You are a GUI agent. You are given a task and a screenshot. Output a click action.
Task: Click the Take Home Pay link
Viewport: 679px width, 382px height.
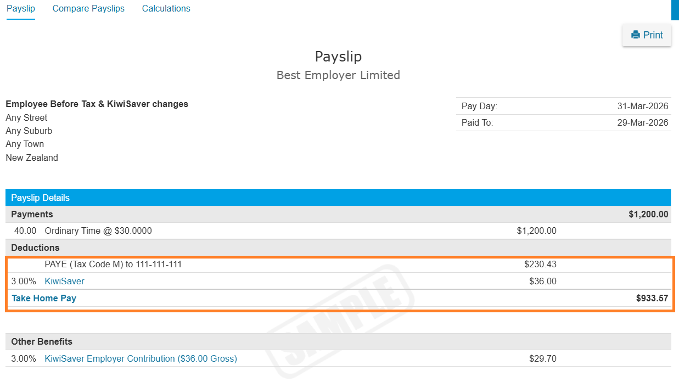pyautogui.click(x=44, y=298)
